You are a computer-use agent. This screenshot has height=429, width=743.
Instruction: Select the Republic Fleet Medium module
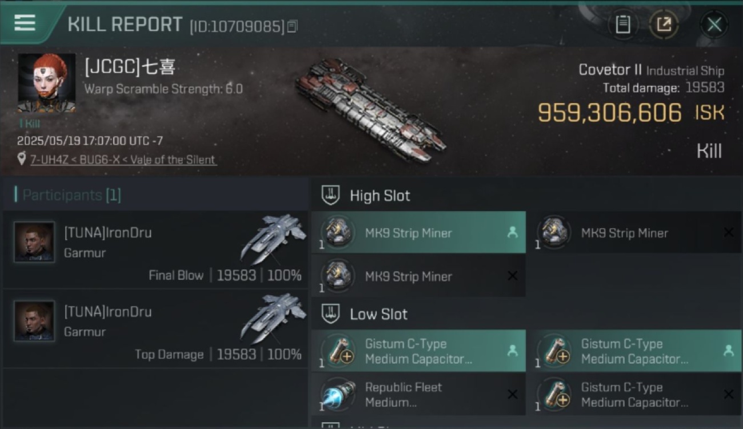[x=418, y=395]
